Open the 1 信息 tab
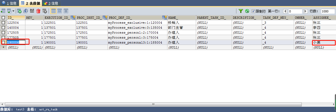This screenshot has height=112, width=336. 9,3
